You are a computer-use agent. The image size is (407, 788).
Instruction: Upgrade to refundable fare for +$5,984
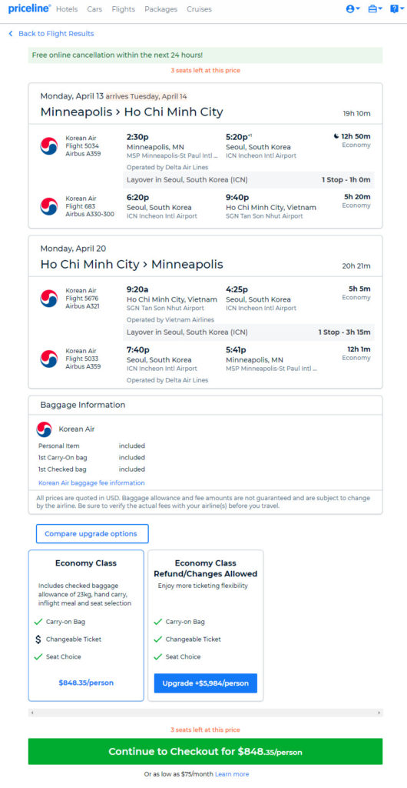point(206,683)
